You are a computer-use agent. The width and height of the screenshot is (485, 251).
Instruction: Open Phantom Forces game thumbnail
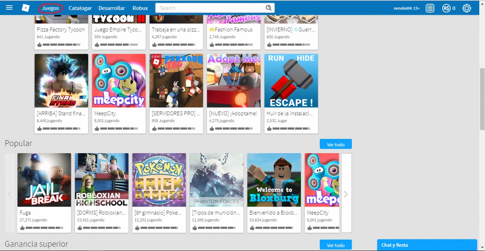[217, 180]
